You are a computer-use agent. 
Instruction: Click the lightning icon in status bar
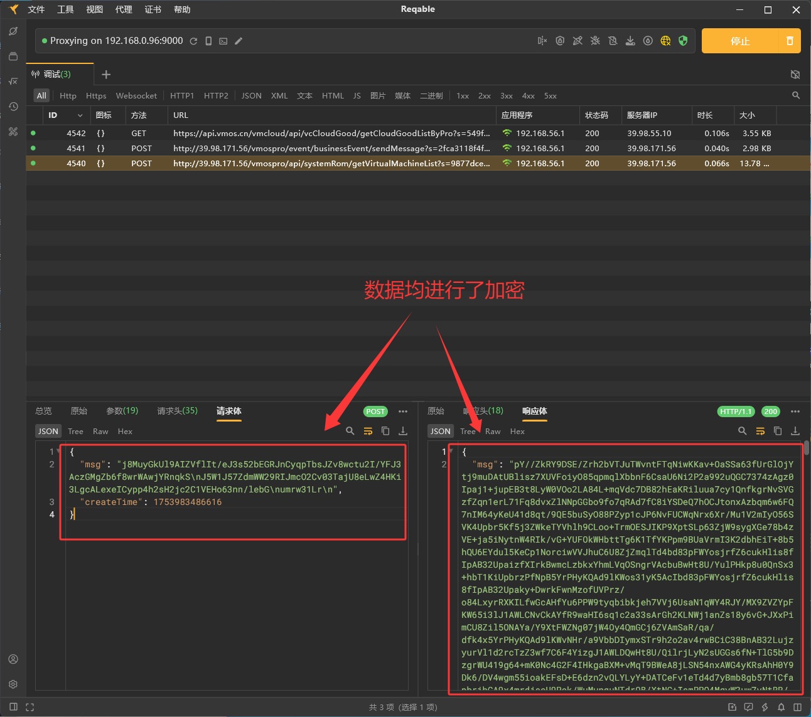[x=765, y=707]
